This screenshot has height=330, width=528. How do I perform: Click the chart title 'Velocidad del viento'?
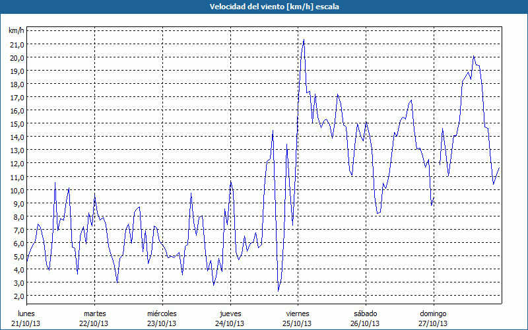[x=264, y=6]
